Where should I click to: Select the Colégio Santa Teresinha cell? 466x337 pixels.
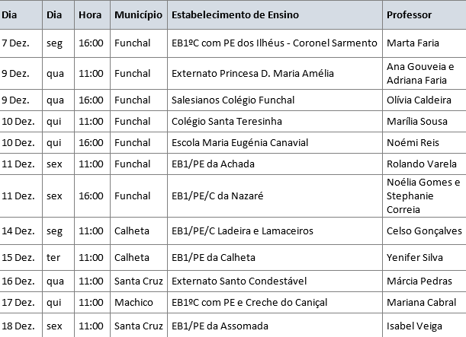[227, 121]
